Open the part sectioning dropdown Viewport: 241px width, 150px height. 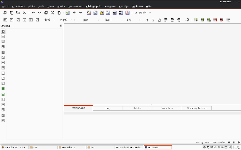91,20
